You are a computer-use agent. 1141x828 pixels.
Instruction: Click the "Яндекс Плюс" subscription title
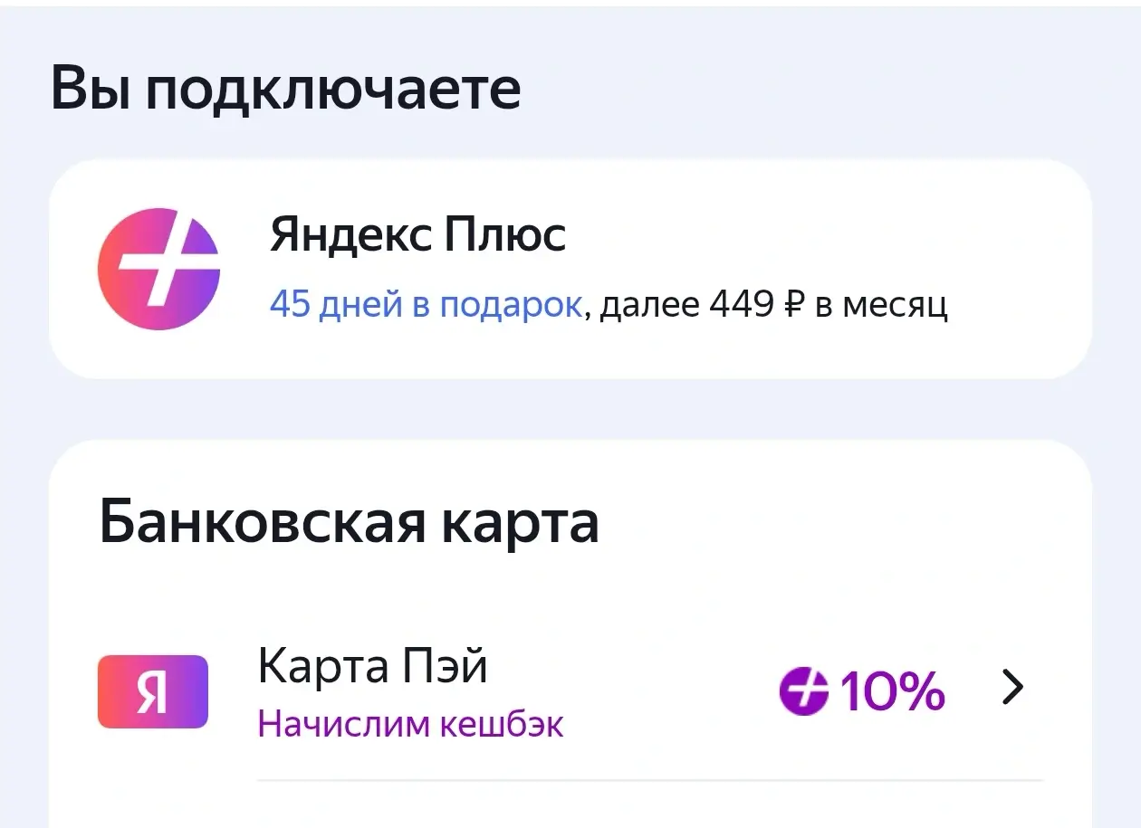pyautogui.click(x=417, y=235)
